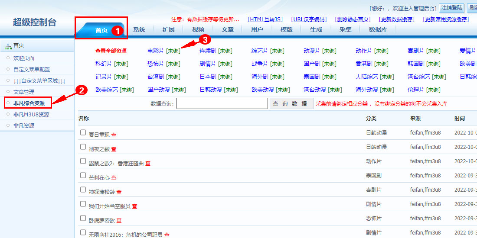Click the sitemap icon beside 首页 sidebar header

point(8,45)
